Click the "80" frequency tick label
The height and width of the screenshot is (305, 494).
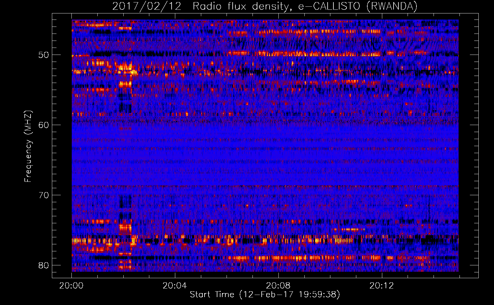[44, 265]
